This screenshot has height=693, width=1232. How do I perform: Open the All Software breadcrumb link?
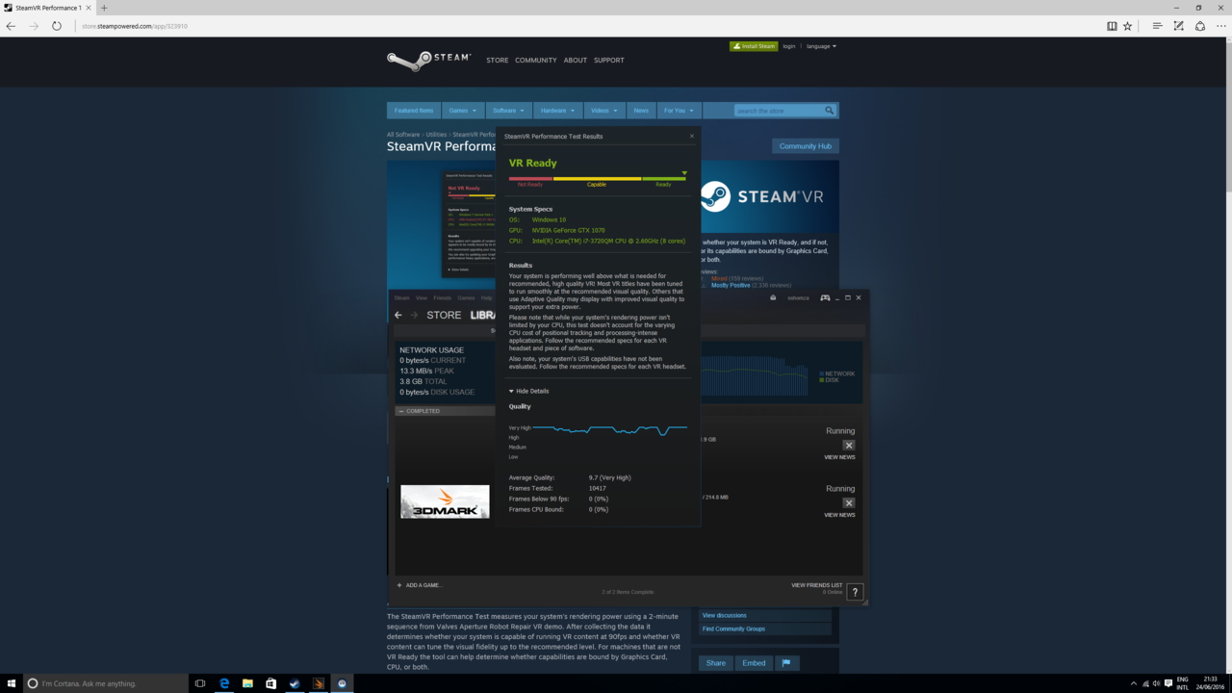[x=403, y=135]
